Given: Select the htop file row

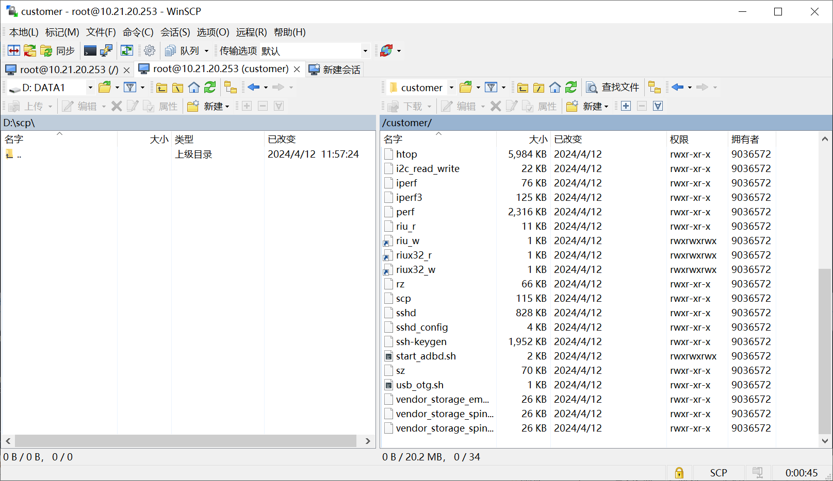Looking at the screenshot, I should pyautogui.click(x=578, y=154).
